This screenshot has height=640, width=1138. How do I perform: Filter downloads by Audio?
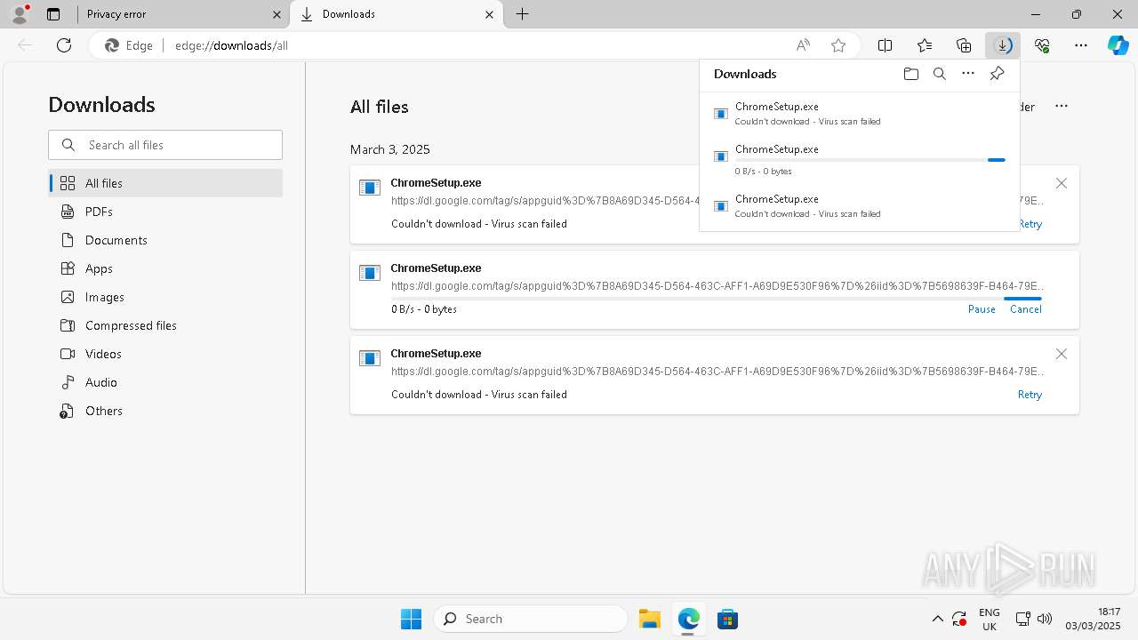click(x=165, y=382)
